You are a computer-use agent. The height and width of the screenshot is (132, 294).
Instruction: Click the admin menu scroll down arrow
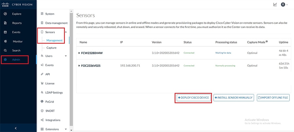pyautogui.click(x=71, y=130)
